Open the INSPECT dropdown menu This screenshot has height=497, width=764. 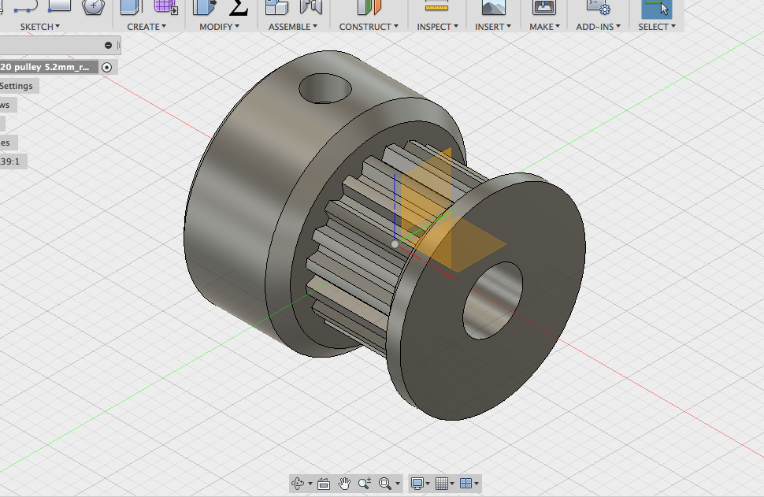pos(438,27)
